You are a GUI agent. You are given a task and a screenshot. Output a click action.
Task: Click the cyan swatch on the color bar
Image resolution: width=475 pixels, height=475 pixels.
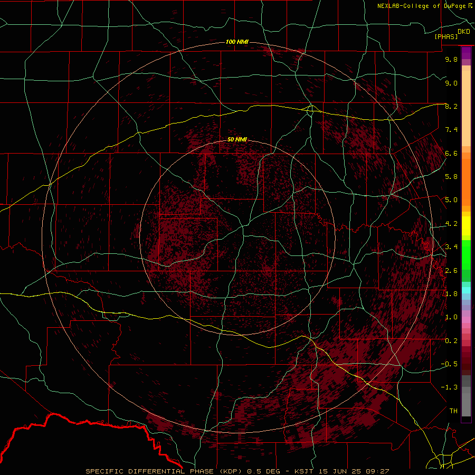[x=466, y=290]
